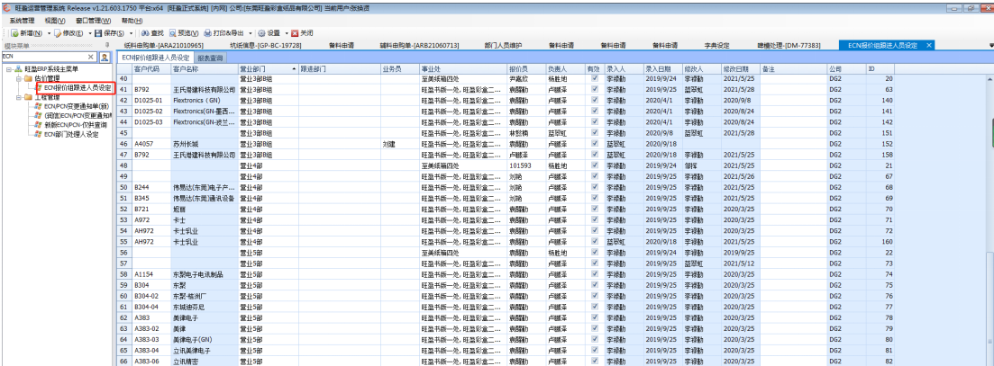Open the 系统管理 menu
Image resolution: width=994 pixels, height=366 pixels.
(x=23, y=21)
